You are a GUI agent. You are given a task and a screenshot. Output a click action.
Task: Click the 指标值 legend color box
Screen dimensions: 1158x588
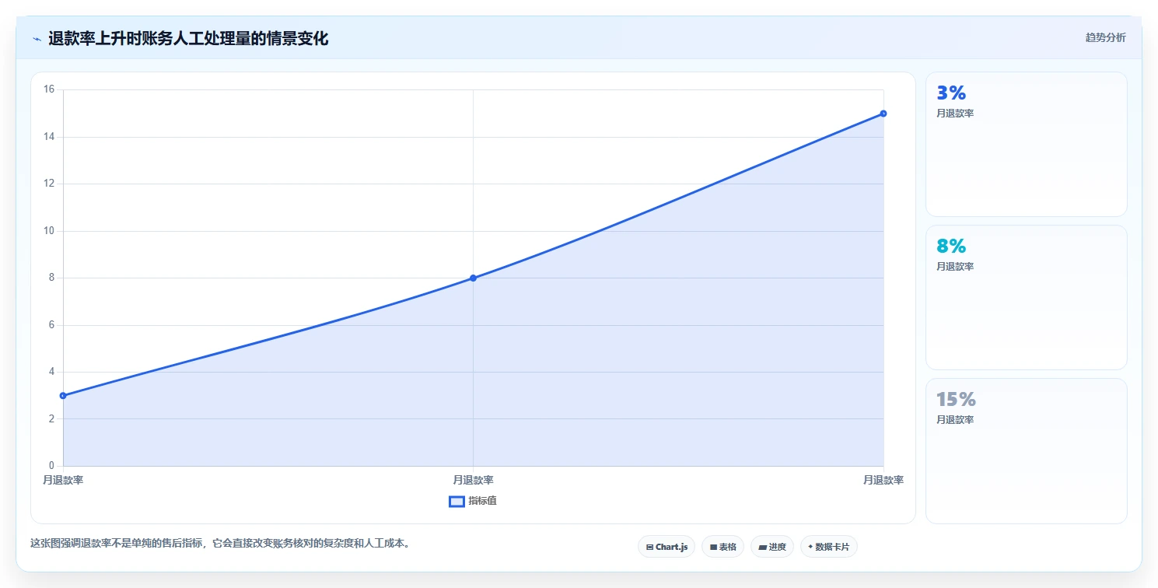(457, 502)
